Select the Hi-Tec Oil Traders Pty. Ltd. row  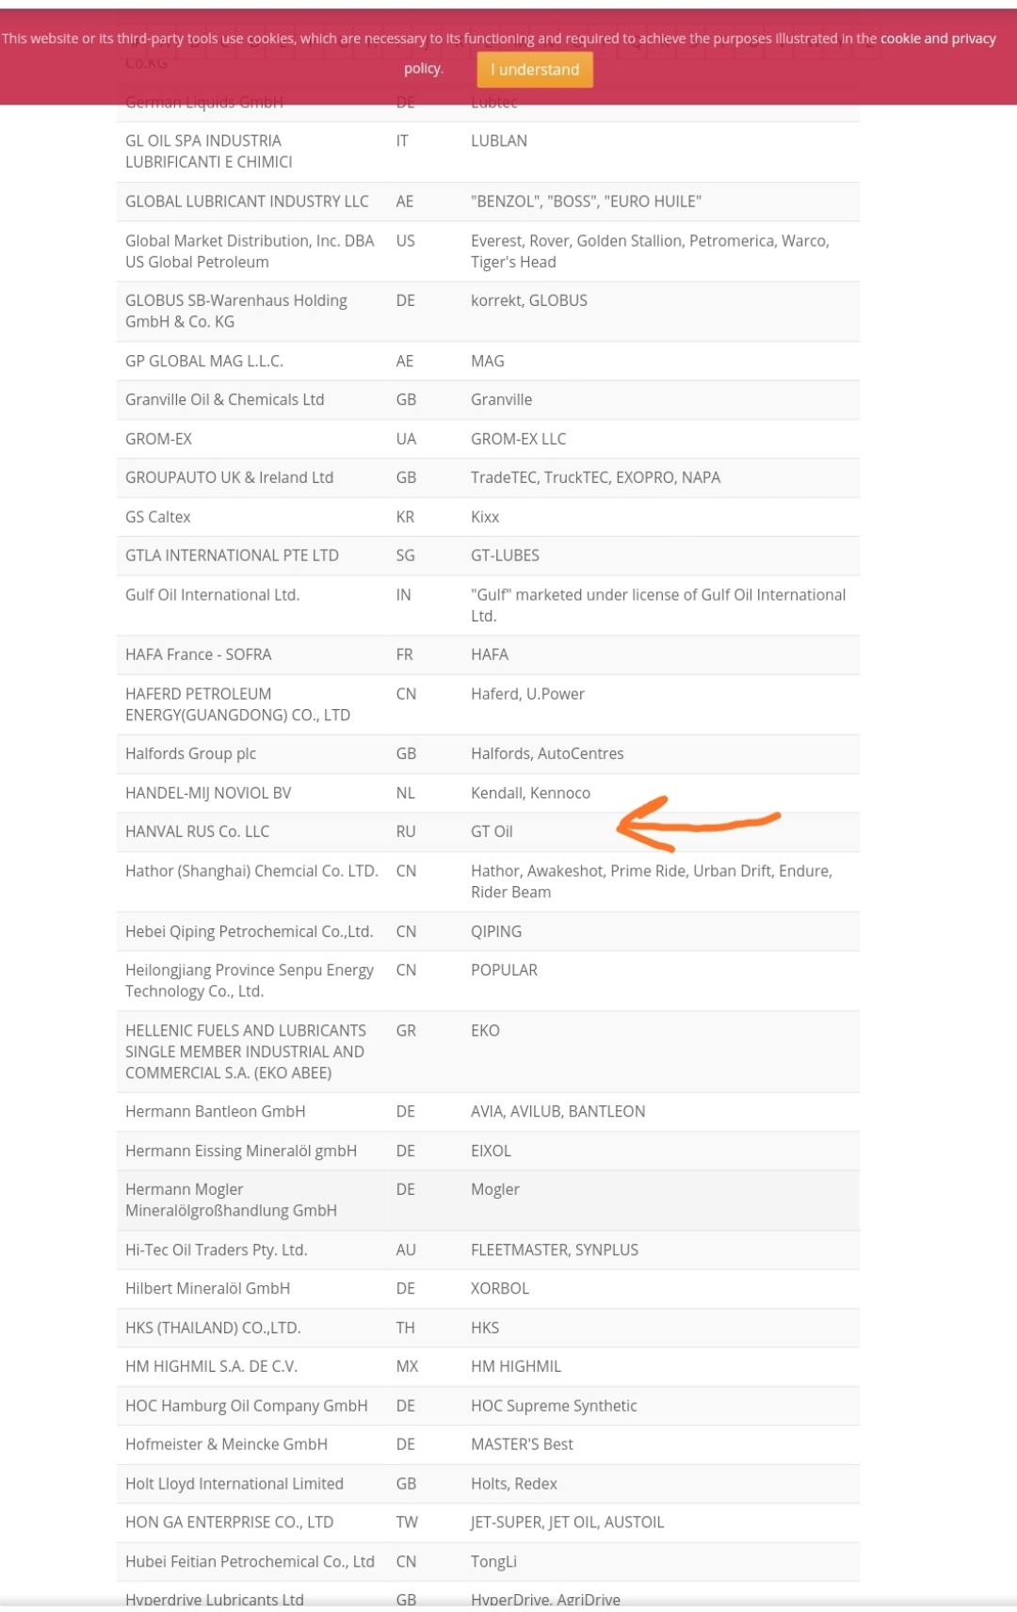point(488,1249)
